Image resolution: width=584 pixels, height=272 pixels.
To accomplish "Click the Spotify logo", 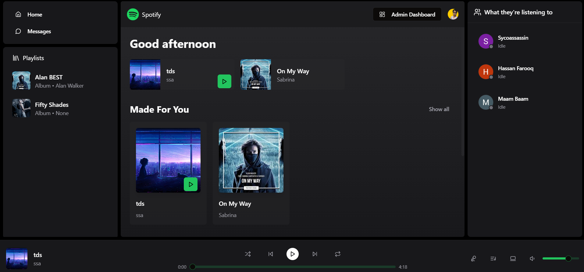I will pos(133,14).
